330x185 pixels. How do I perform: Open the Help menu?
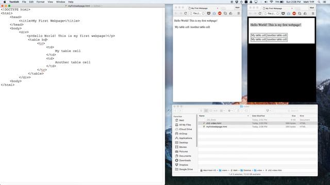pos(71,2)
